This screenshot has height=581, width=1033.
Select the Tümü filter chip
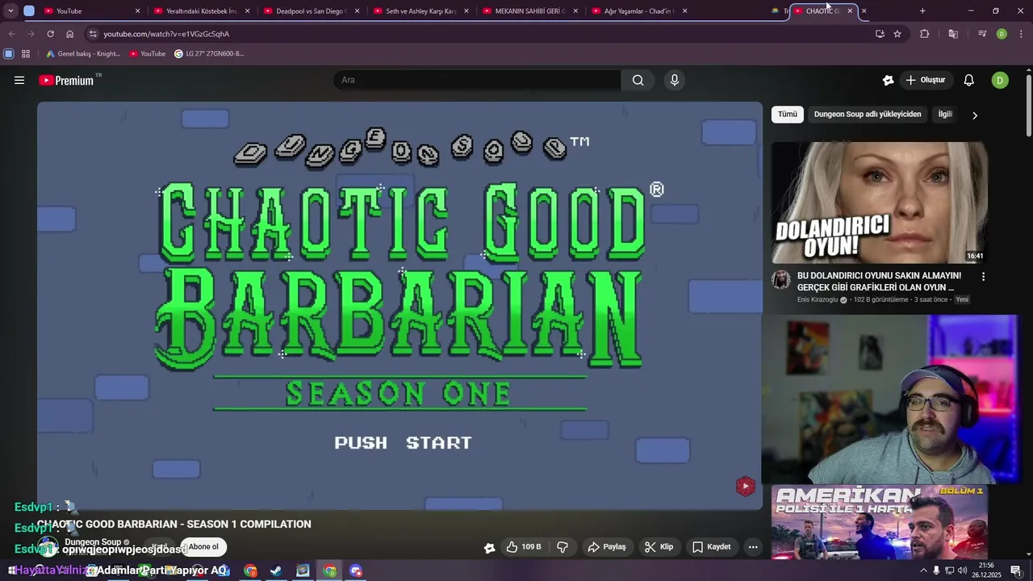(x=788, y=115)
